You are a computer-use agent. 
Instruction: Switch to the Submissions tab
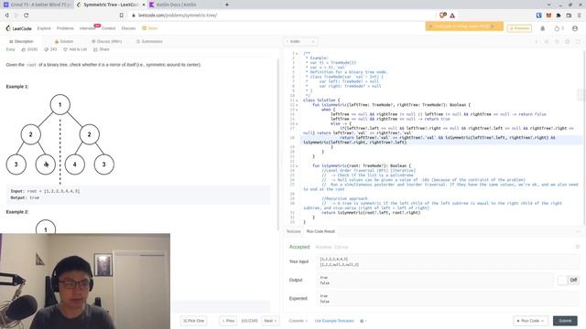coord(149,41)
